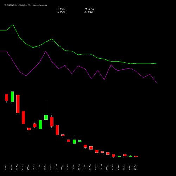Select the 04 Dec date label
The height and width of the screenshot is (176, 176).
pos(135,168)
